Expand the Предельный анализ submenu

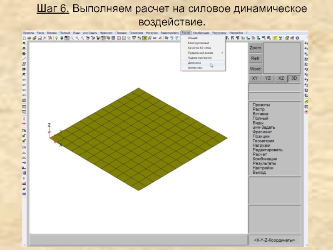point(203,53)
